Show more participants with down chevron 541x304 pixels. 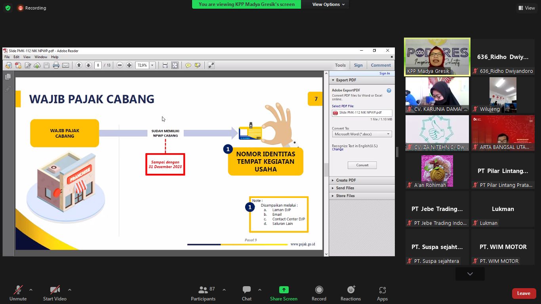click(x=470, y=274)
